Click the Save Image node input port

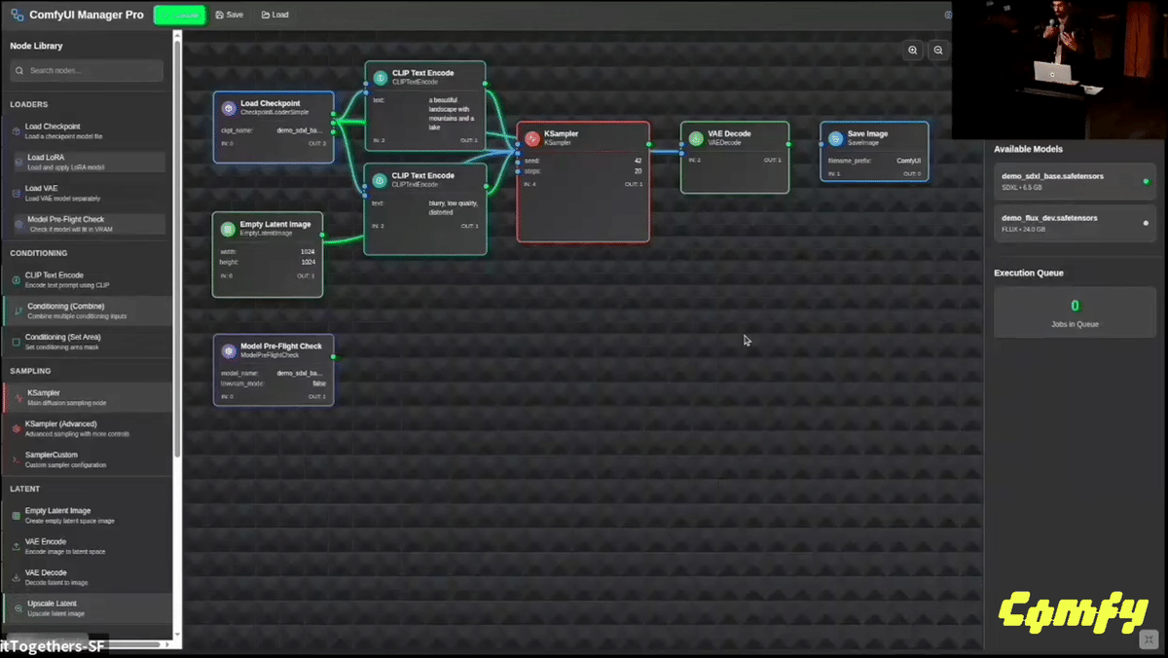[821, 144]
